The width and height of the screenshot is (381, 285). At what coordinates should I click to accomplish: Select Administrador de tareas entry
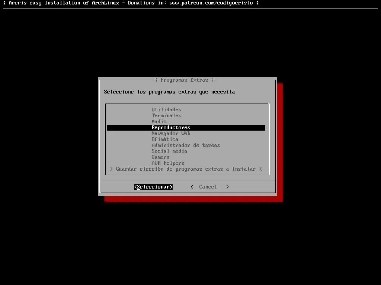coord(186,145)
